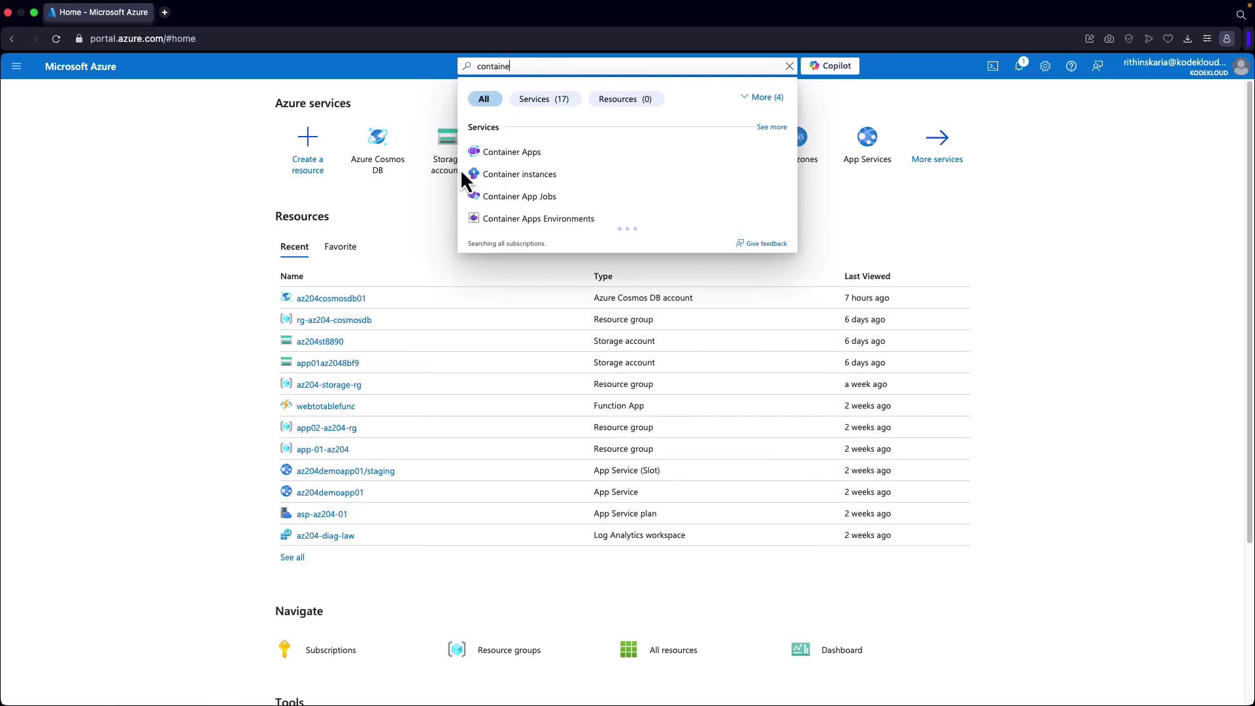Open the hamburger portal menu

(16, 66)
